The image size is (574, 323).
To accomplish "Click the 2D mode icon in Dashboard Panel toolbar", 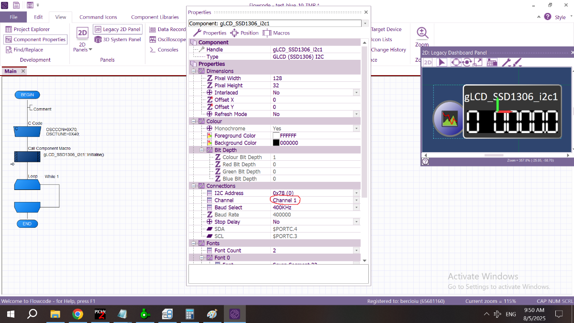I will [428, 62].
